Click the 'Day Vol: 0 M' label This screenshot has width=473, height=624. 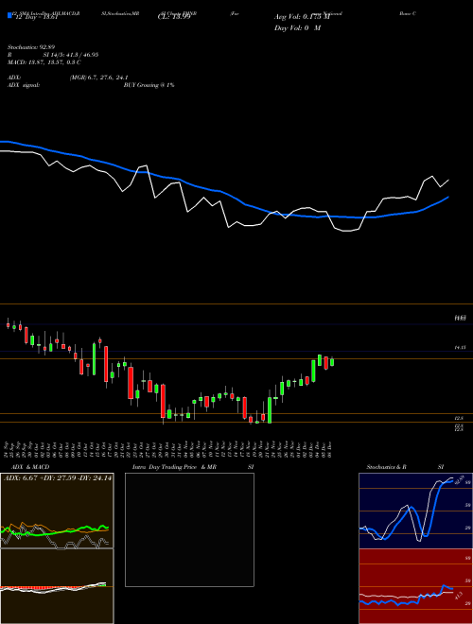click(297, 28)
